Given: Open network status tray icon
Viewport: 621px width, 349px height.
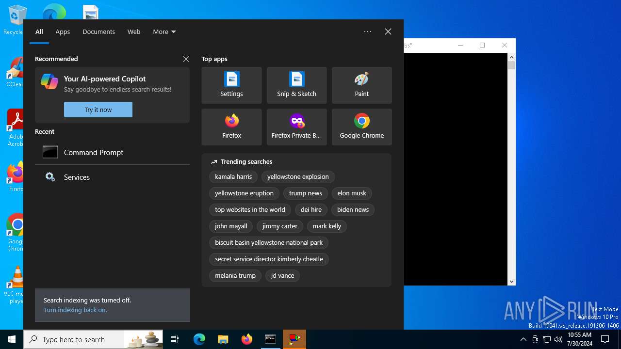Looking at the screenshot, I should coord(547,339).
